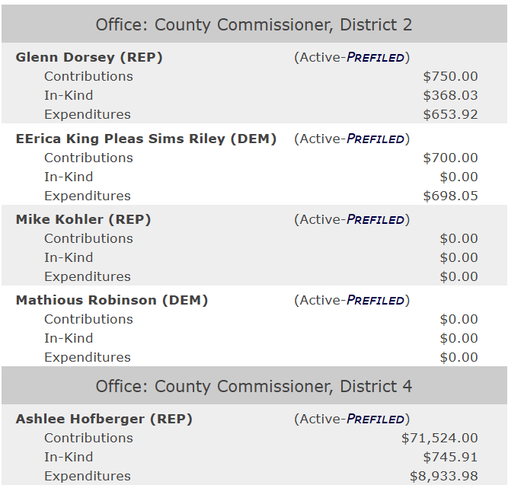The image size is (508, 485).
Task: Click Prefiled status for Ashlee Hofberger
Action: coord(375,419)
